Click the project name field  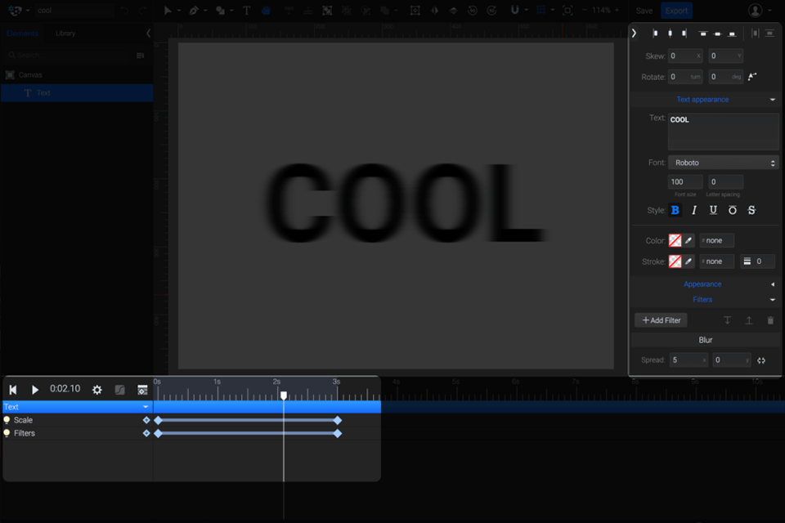74,10
